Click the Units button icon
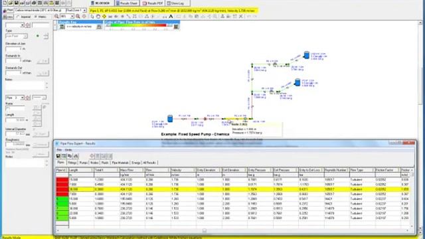Viewport: 425px width, 239px height. click(x=8, y=17)
